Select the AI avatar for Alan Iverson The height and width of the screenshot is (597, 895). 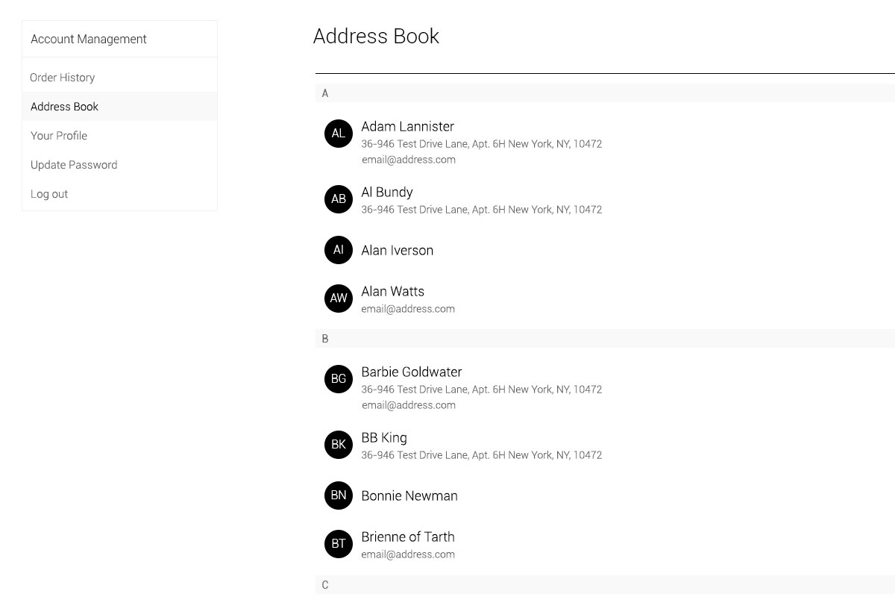pyautogui.click(x=339, y=250)
